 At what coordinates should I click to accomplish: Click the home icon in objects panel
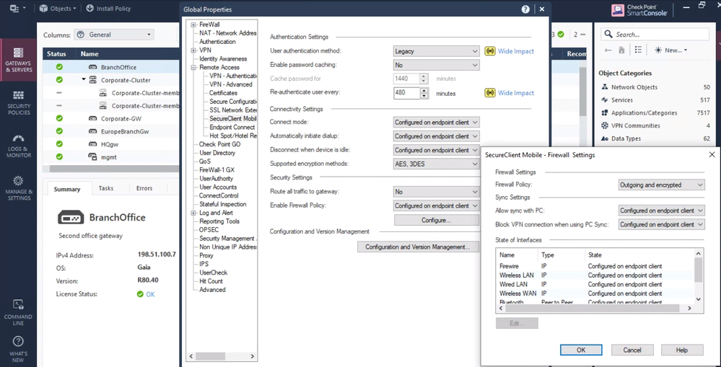coord(621,50)
